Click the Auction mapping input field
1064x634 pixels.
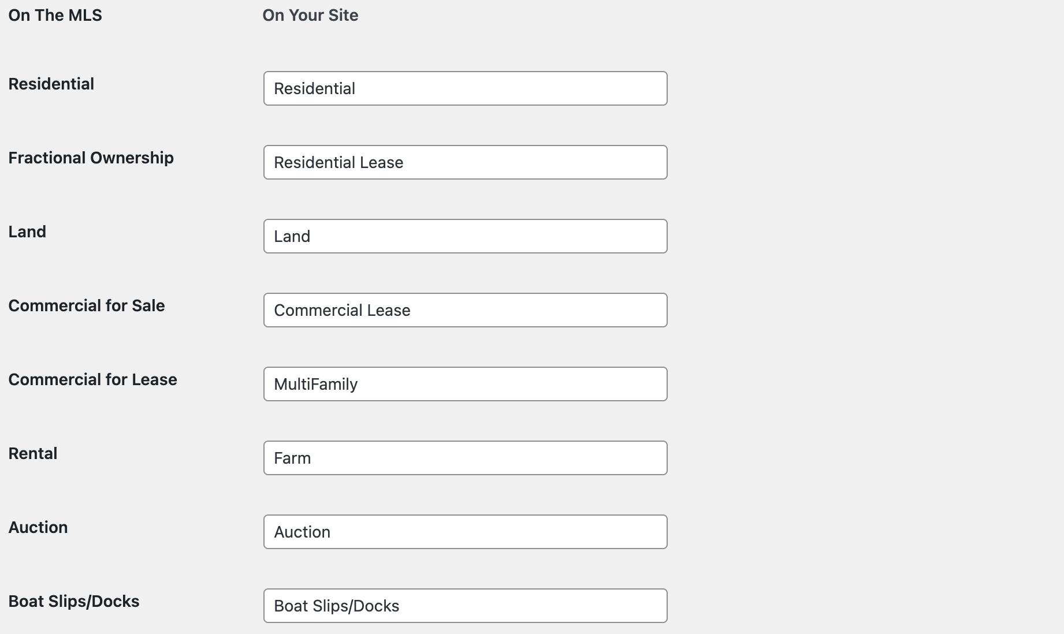(x=465, y=532)
